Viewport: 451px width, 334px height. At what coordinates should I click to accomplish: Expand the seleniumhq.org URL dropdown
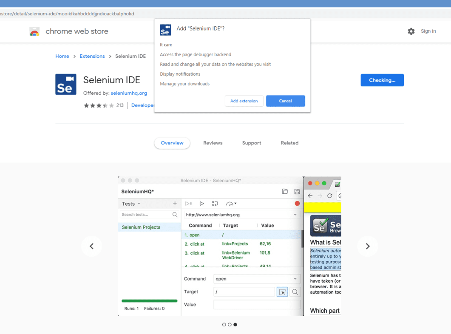coord(295,215)
